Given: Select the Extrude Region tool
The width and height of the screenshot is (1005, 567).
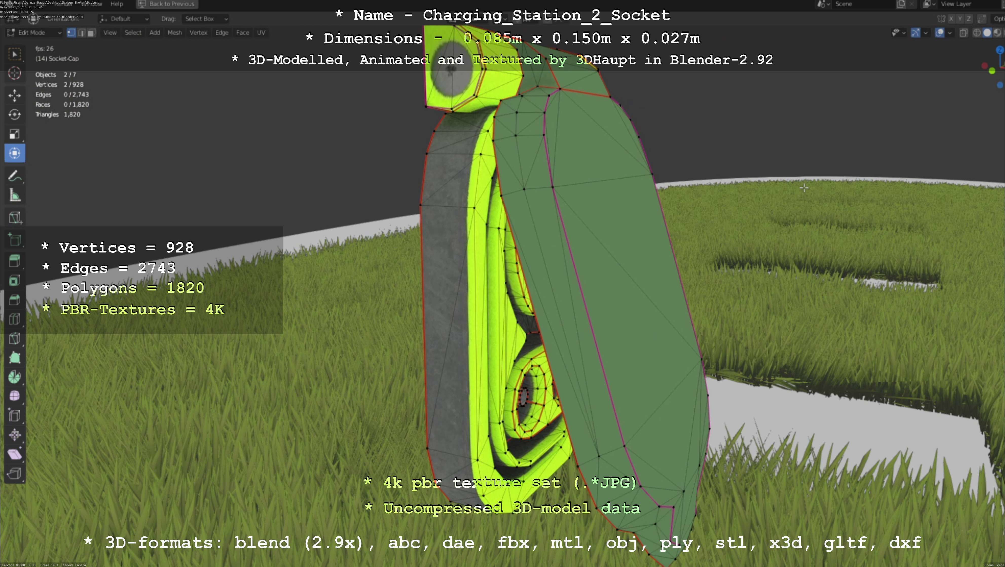Looking at the screenshot, I should click(14, 261).
